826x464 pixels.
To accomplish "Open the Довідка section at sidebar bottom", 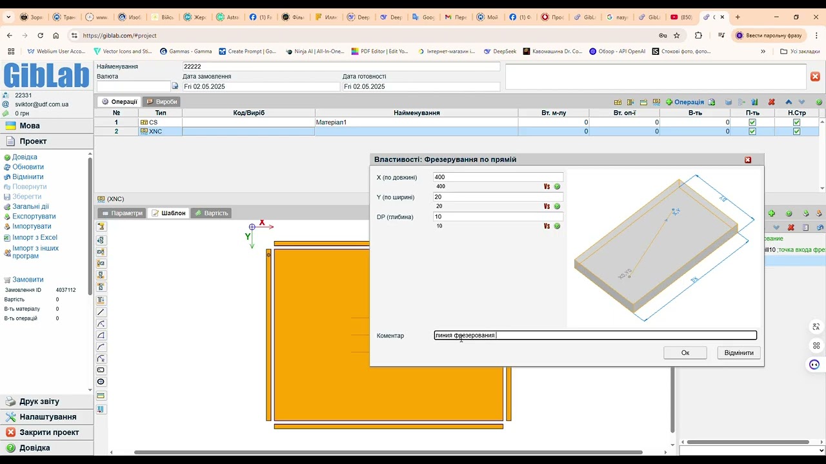I will click(x=47, y=448).
